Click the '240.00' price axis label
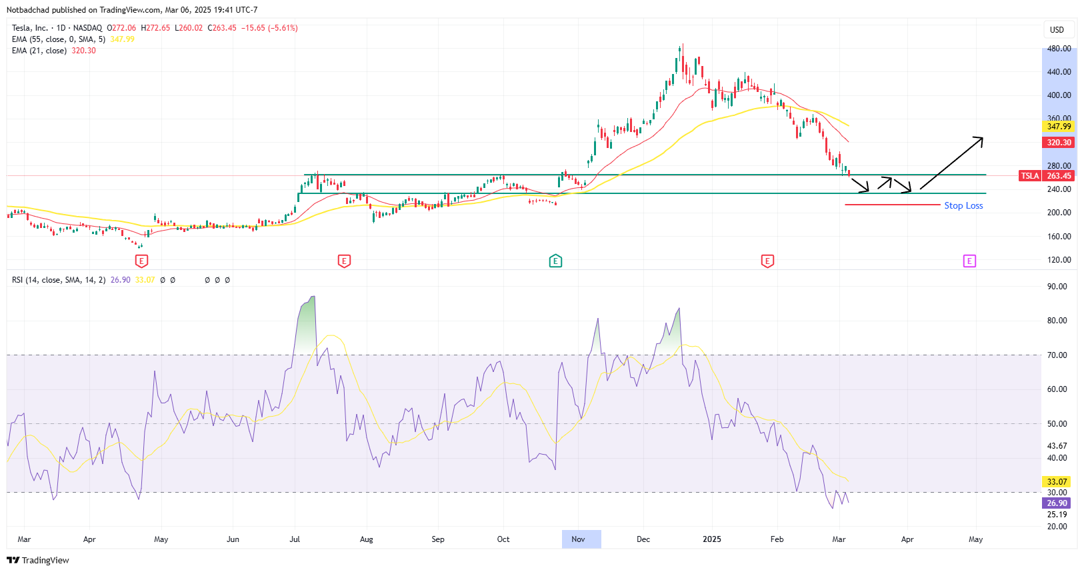 tap(1059, 189)
